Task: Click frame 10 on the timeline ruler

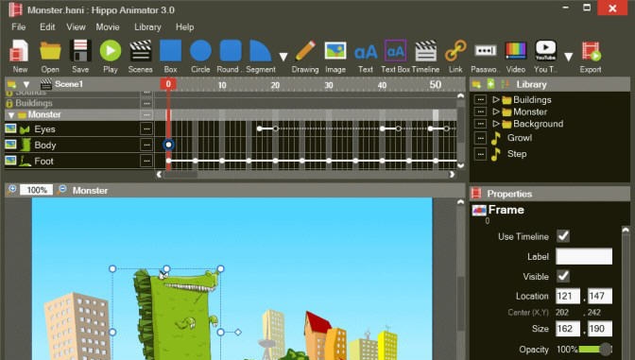Action: click(222, 85)
